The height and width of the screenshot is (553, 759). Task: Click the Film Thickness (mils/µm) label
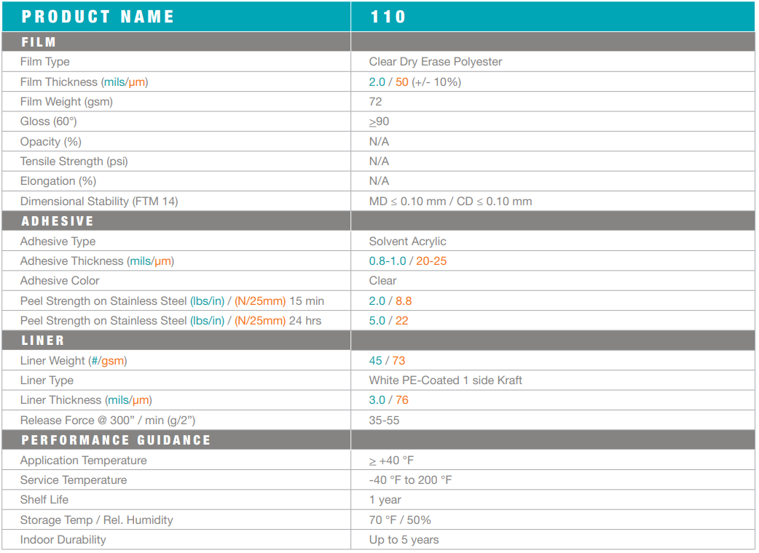click(84, 82)
